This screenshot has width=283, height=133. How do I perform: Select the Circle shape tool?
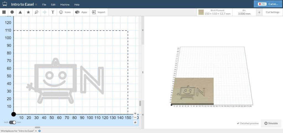click(x=12, y=12)
